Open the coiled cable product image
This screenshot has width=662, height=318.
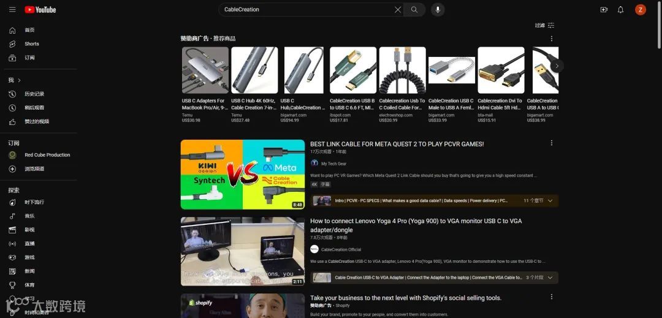tap(402, 70)
